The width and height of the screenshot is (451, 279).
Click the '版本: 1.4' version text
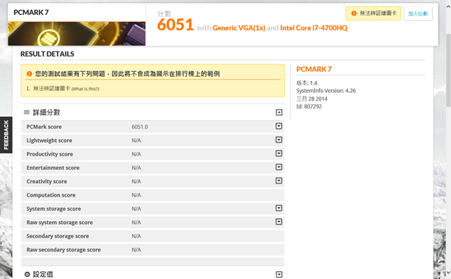(307, 83)
